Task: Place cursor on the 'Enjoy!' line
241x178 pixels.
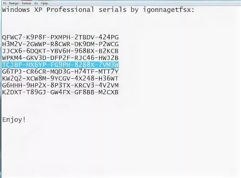Action: 14,120
